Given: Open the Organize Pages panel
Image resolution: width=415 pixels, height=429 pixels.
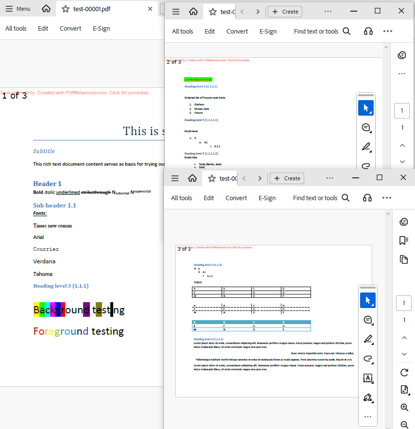Looking at the screenshot, I should point(404,259).
